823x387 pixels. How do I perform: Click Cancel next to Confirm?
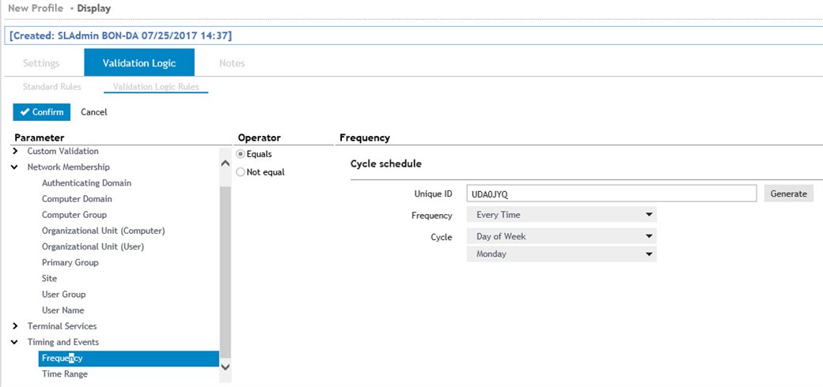94,111
